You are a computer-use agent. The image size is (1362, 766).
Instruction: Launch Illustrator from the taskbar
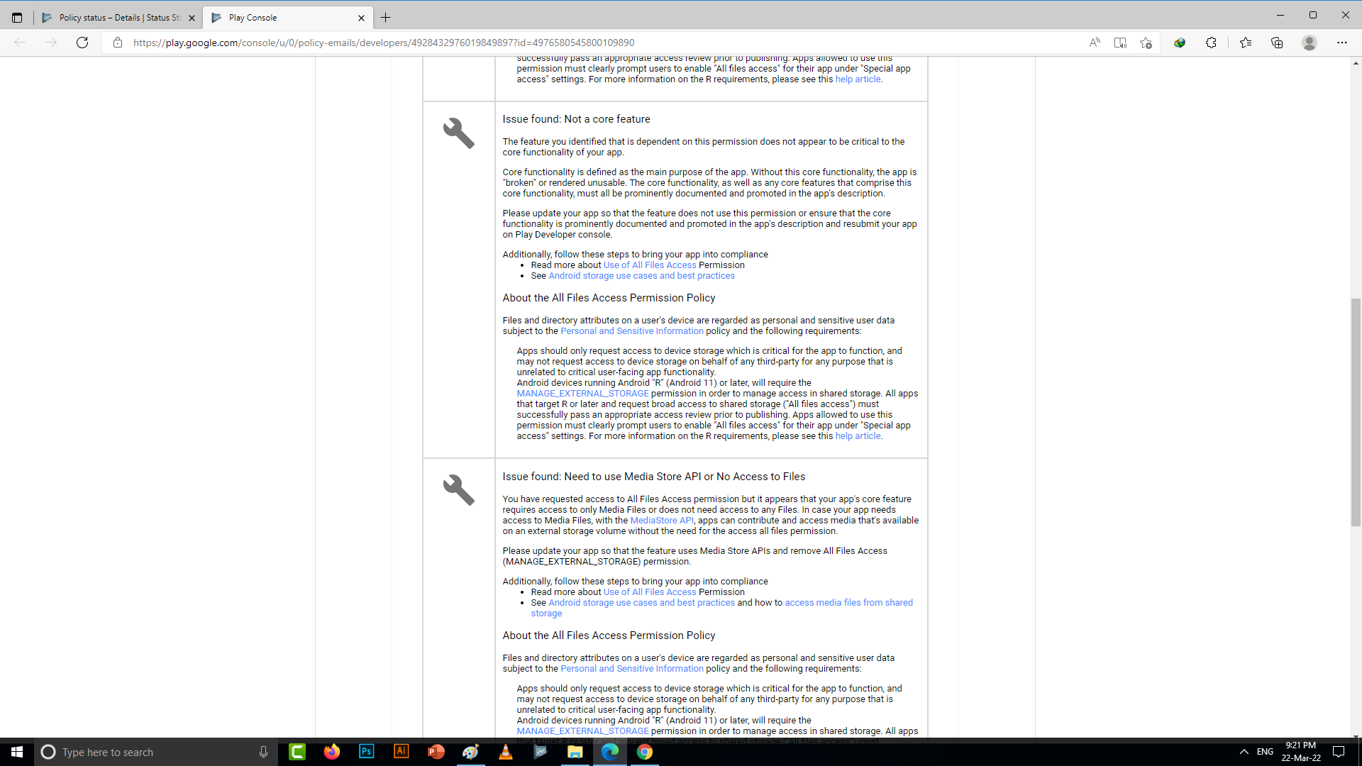point(401,752)
